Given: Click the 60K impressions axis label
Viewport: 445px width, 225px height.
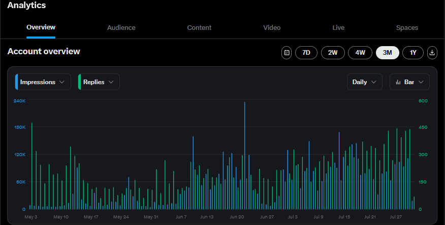Looking at the screenshot, I should (21, 182).
